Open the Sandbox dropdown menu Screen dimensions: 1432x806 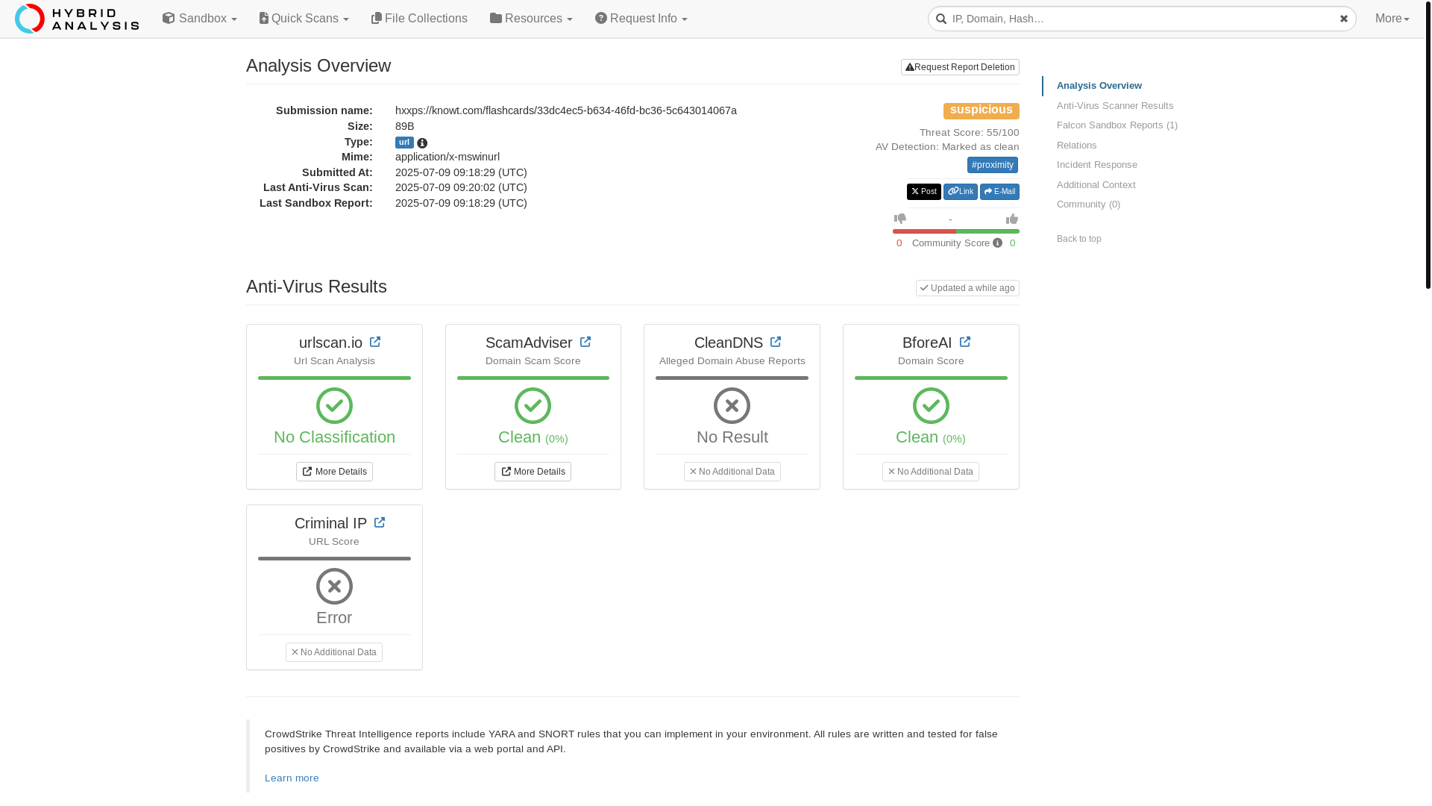(x=200, y=19)
